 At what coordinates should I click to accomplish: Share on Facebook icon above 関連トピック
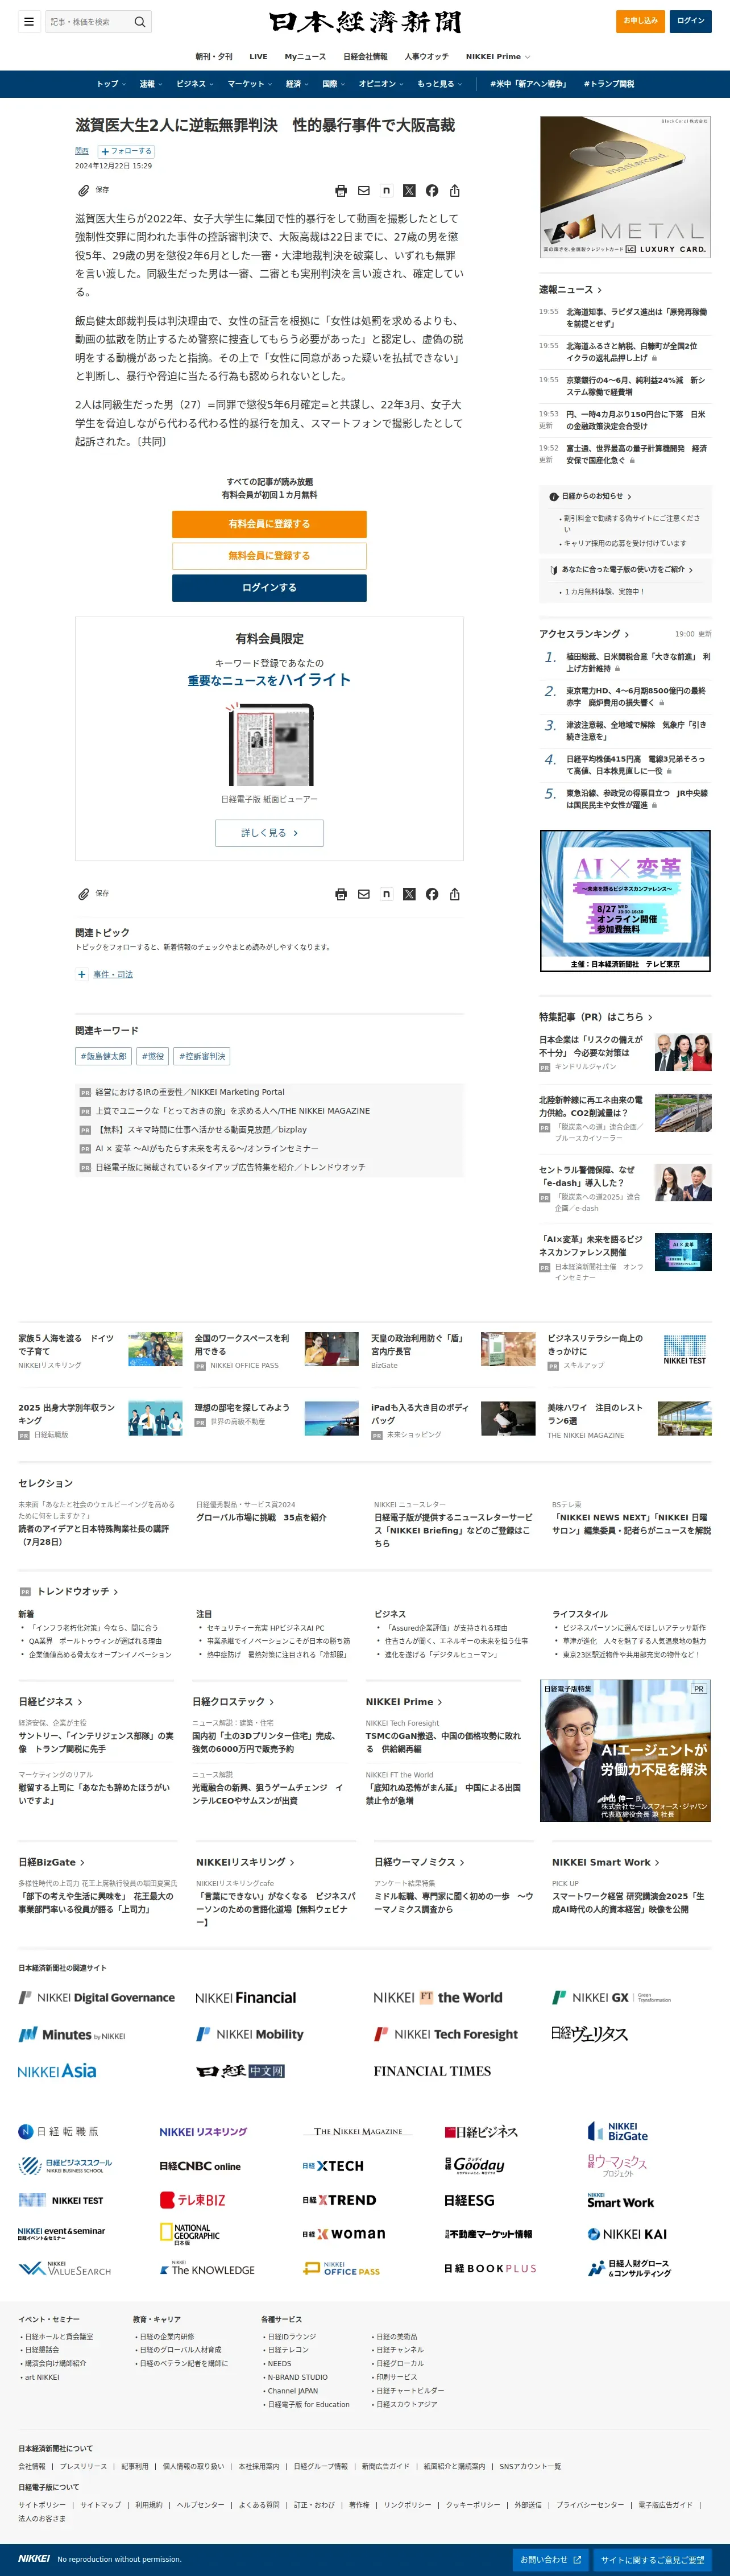(x=432, y=894)
